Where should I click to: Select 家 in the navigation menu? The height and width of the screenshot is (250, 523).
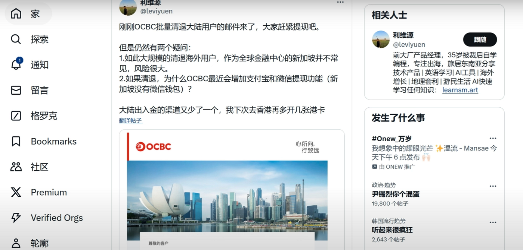(35, 14)
